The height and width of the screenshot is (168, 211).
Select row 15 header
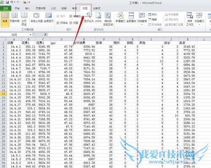3,94
